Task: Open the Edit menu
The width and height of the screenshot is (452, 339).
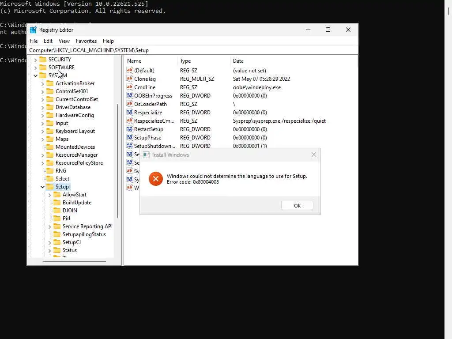Action: tap(48, 41)
